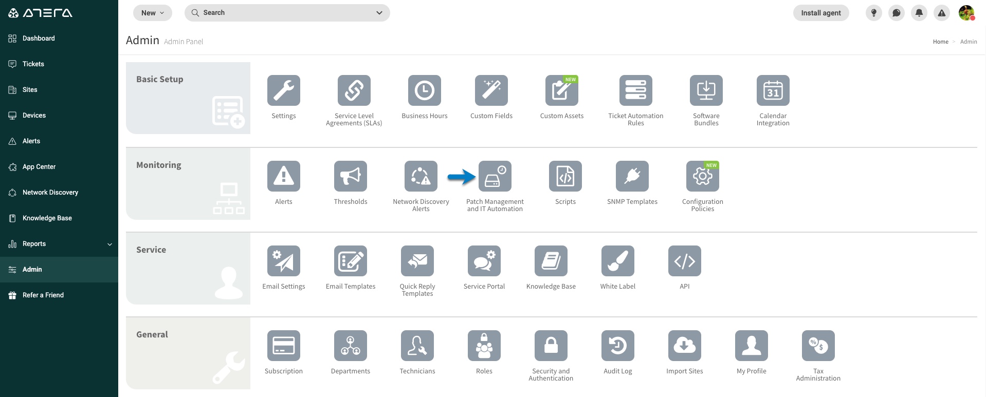Open the Scripts icon
986x397 pixels.
[565, 176]
